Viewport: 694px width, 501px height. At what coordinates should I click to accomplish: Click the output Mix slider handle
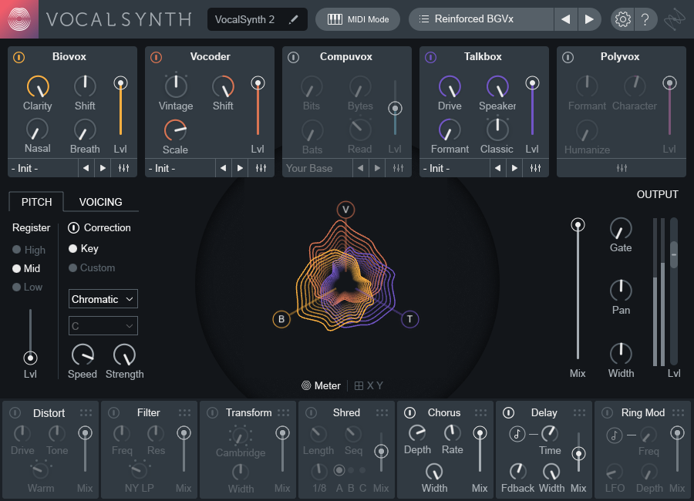(x=578, y=225)
